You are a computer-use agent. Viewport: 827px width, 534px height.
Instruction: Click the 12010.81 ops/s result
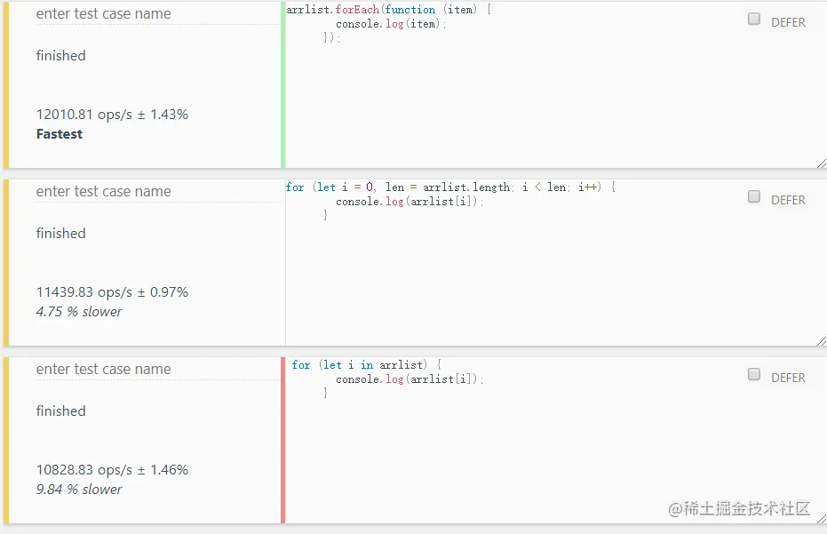click(112, 115)
